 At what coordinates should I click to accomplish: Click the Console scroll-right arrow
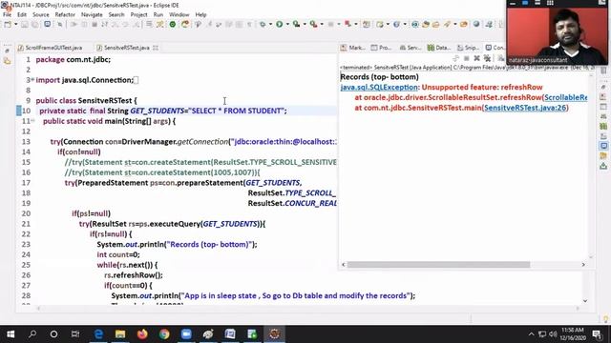pyautogui.click(x=583, y=265)
